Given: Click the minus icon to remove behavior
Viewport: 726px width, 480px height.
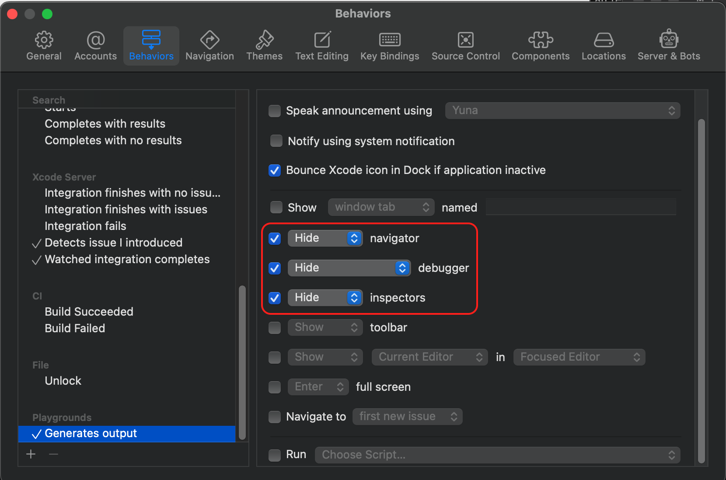Looking at the screenshot, I should (53, 454).
